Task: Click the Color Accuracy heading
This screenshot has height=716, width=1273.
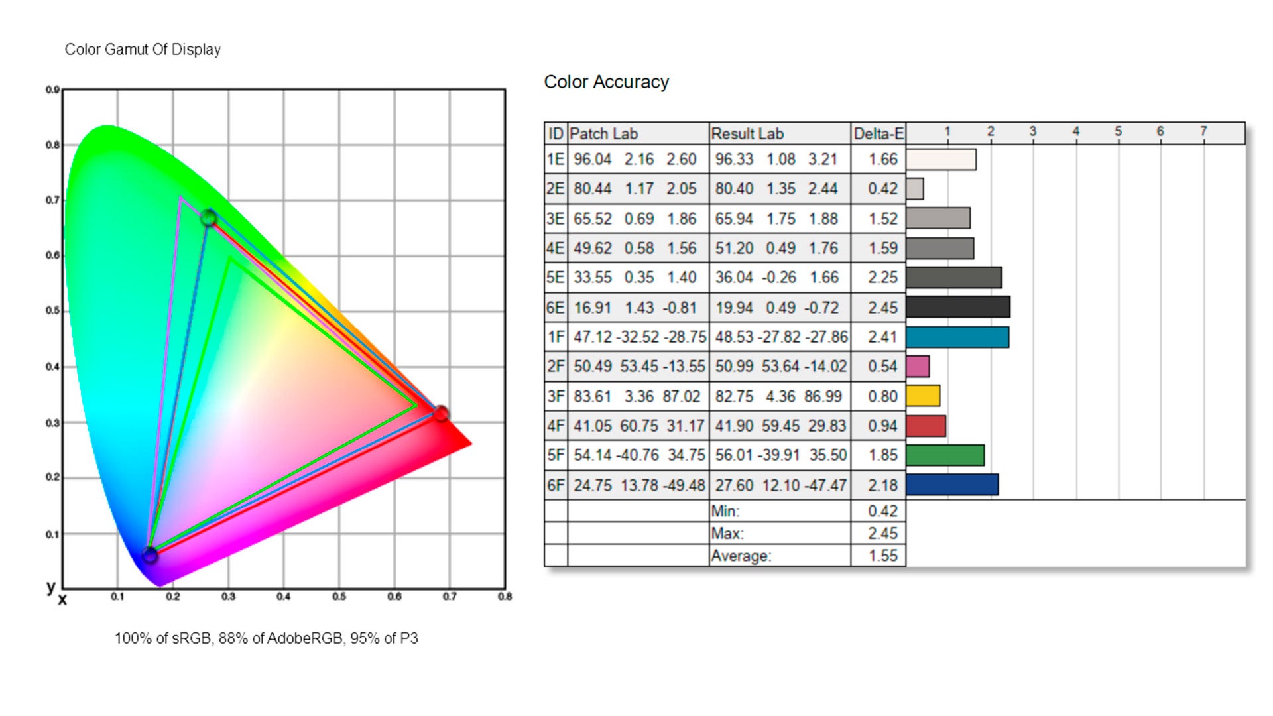Action: click(x=606, y=82)
